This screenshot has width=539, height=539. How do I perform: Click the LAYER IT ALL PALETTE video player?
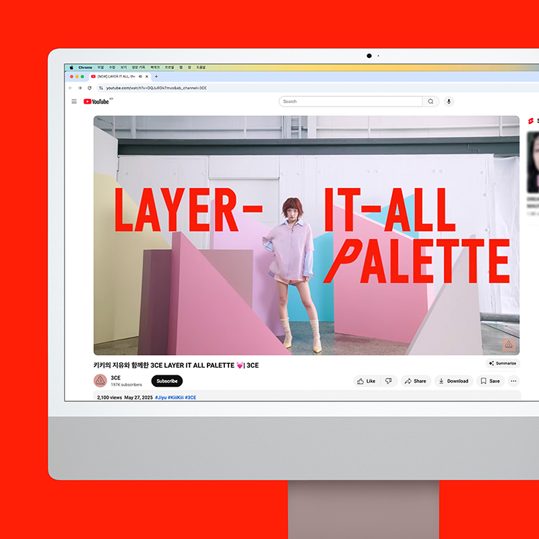tap(307, 235)
